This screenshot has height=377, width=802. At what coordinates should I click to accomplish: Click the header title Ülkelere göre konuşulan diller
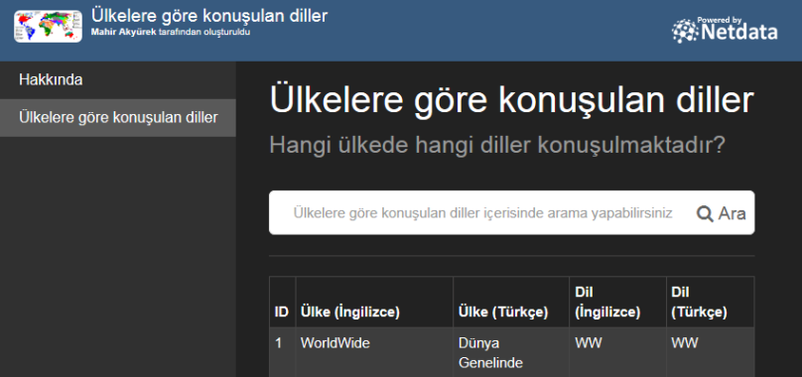tap(209, 15)
